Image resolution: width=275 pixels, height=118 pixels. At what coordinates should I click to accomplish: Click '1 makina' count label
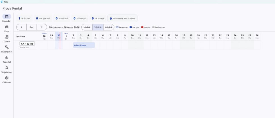(x=20, y=37)
